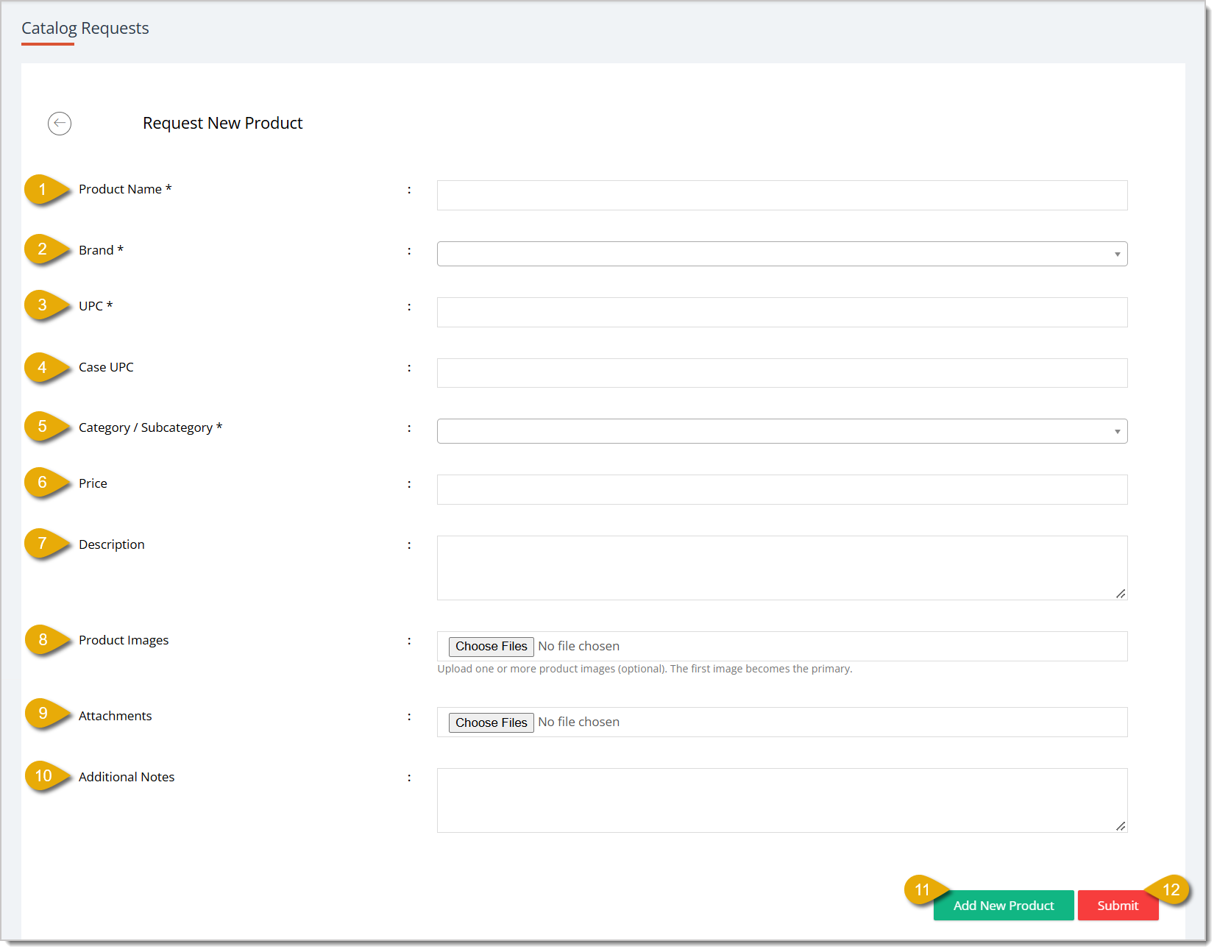Click the Product Name input field
The image size is (1217, 952).
[782, 195]
